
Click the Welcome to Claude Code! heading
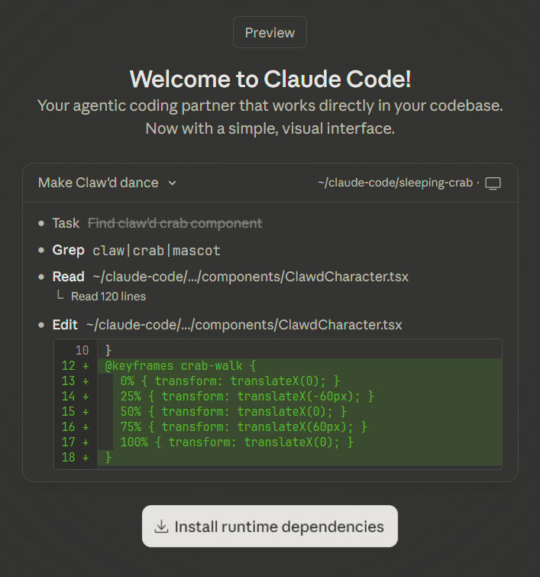(270, 79)
